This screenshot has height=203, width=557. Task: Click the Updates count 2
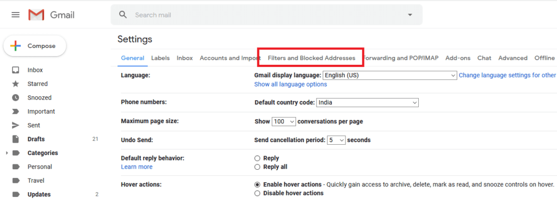tap(97, 194)
